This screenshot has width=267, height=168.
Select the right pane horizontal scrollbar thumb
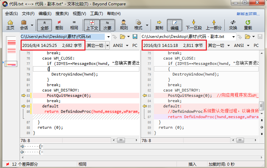coord(240,140)
